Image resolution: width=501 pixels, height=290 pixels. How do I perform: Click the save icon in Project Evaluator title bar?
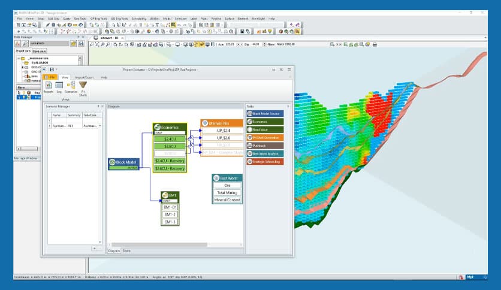coord(52,70)
